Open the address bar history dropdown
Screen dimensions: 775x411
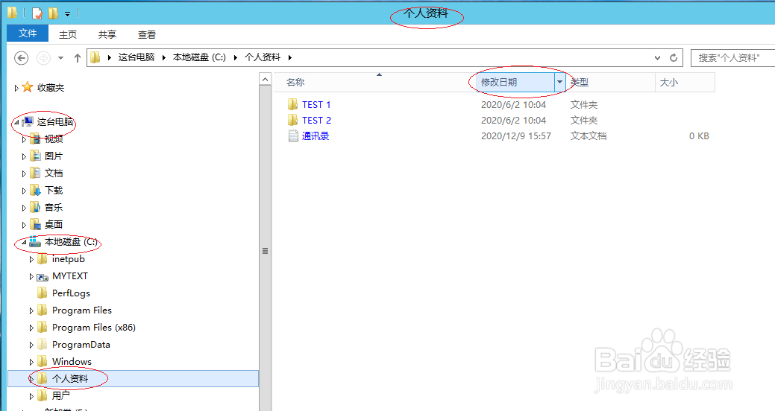657,58
